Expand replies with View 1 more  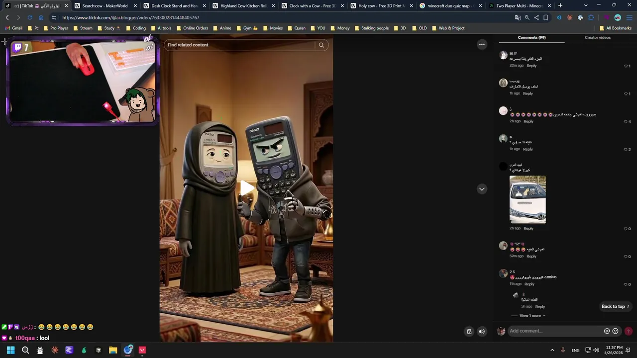[x=532, y=316]
